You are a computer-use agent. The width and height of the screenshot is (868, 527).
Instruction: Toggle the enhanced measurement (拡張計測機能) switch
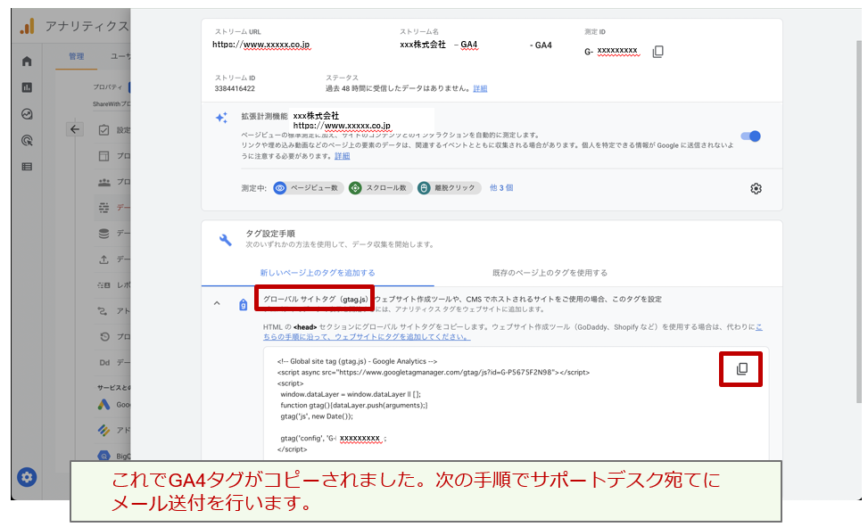coord(750,136)
